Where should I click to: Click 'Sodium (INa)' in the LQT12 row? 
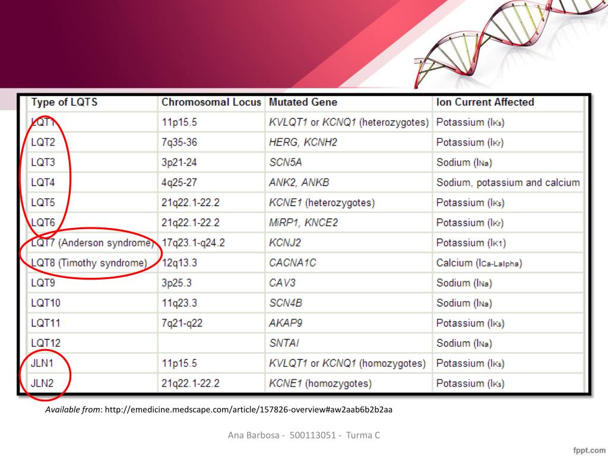point(464,343)
